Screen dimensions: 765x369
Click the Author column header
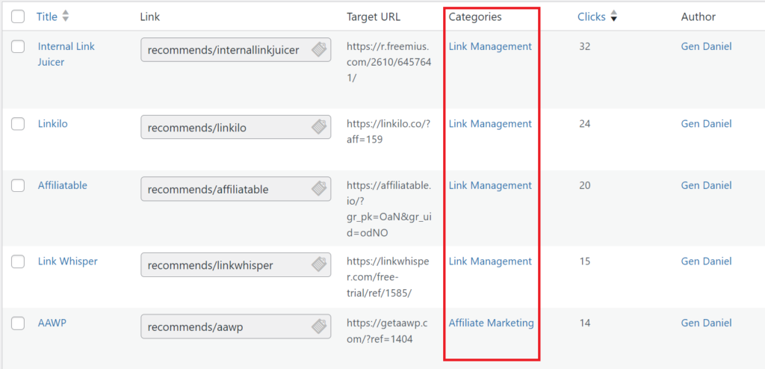pos(699,16)
